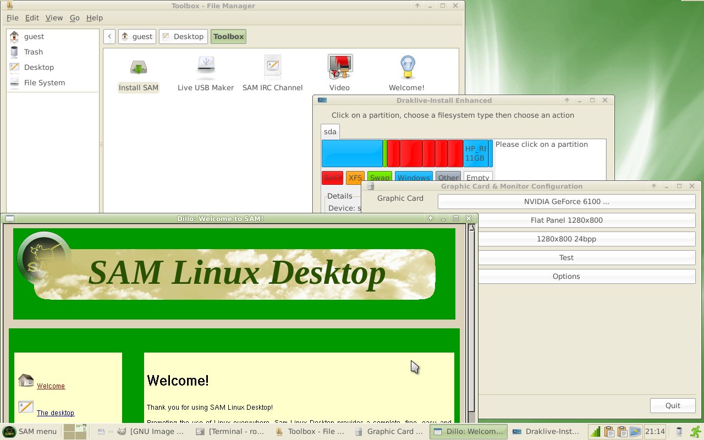The image size is (704, 440).
Task: Open the SAM IRC Channel icon
Action: pyautogui.click(x=272, y=67)
